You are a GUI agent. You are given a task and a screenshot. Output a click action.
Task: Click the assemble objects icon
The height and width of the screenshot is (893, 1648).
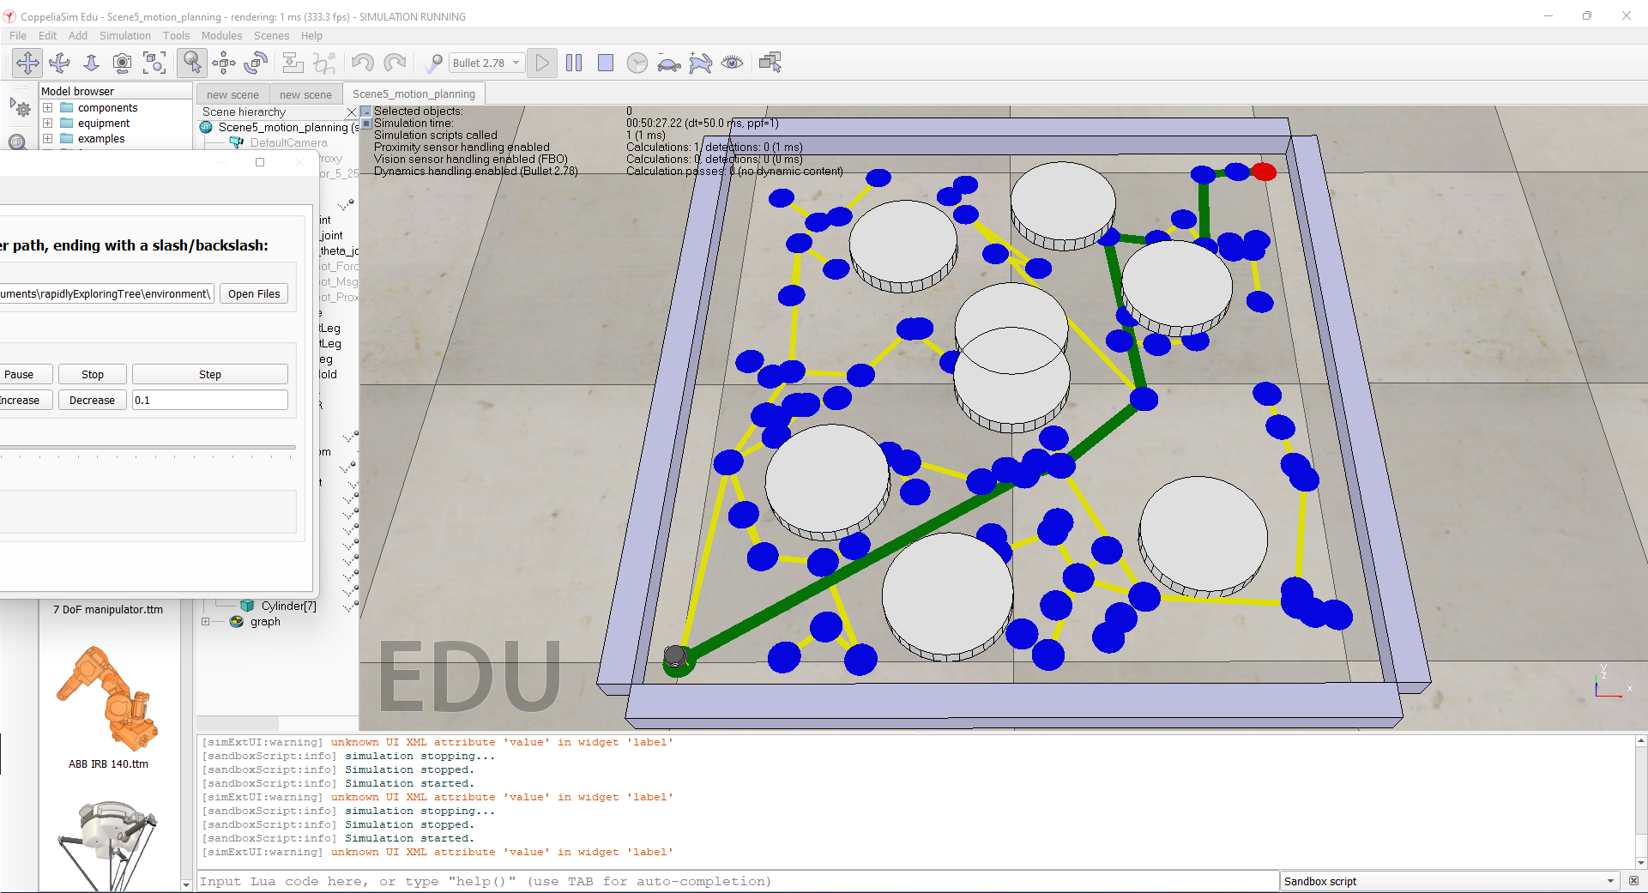(293, 63)
